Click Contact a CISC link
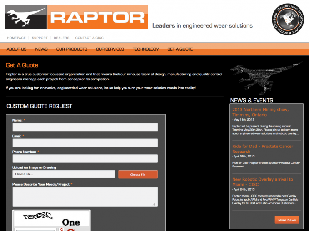The height and width of the screenshot is (231, 309). [89, 38]
